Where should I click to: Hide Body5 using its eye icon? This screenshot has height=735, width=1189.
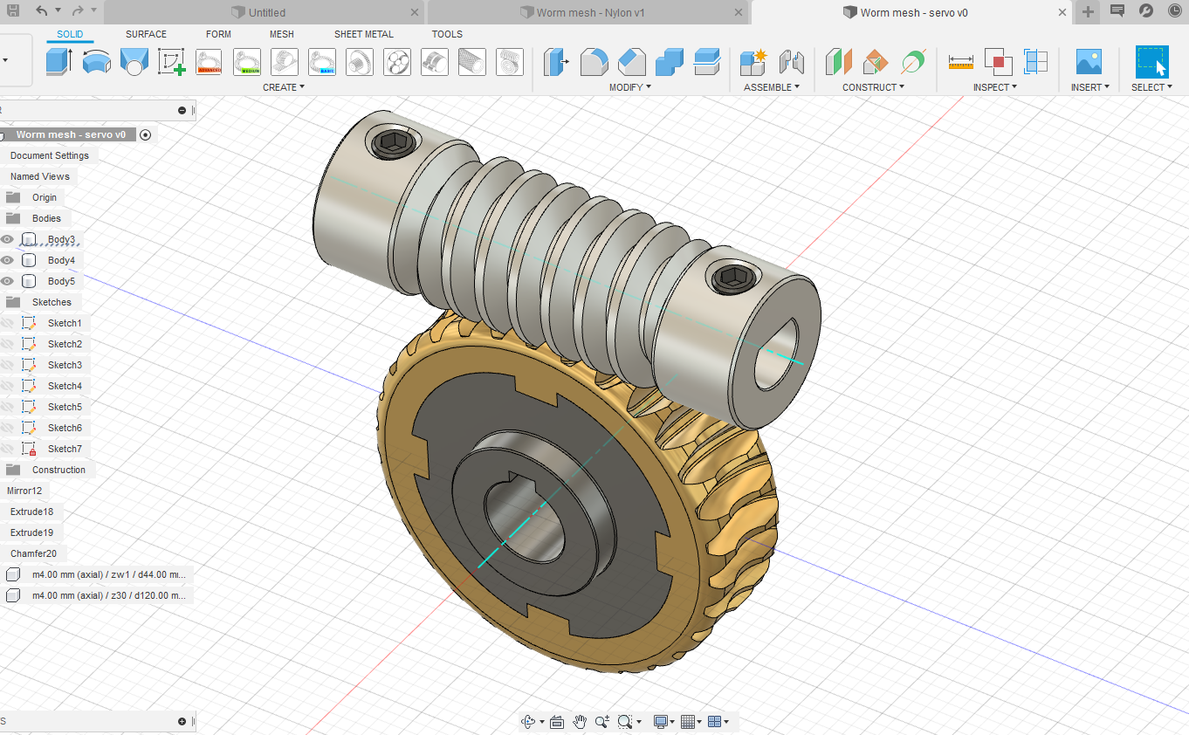[7, 281]
